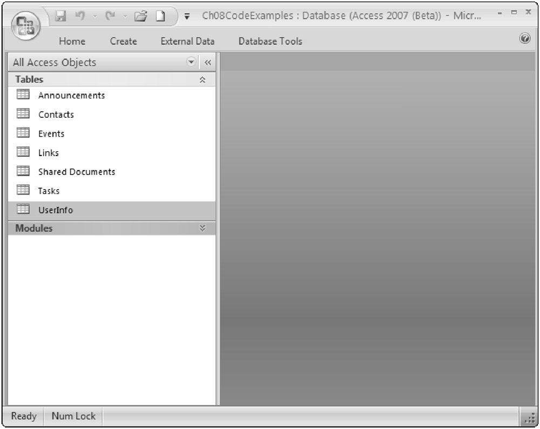Collapse the navigation pane with shutter button
This screenshot has height=429, width=540.
[x=207, y=62]
